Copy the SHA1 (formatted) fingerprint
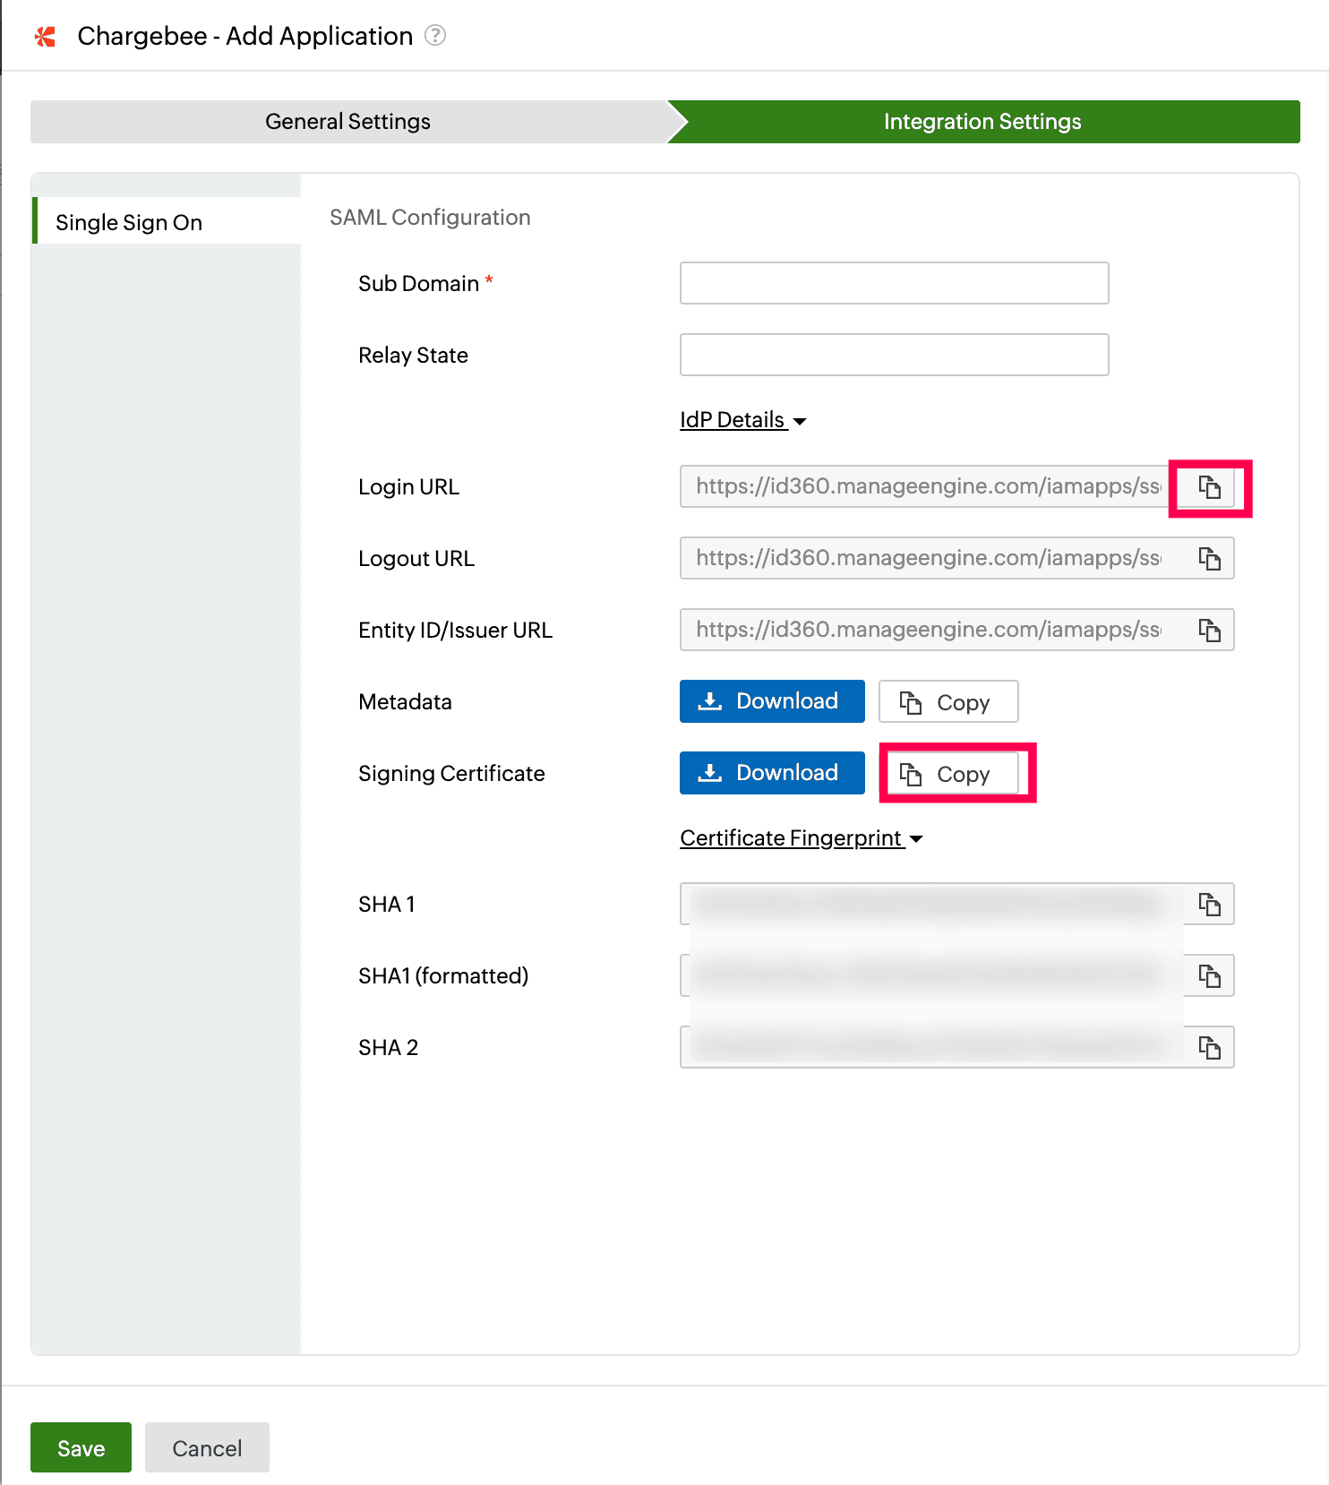Viewport: 1329px width, 1485px height. tap(1210, 976)
